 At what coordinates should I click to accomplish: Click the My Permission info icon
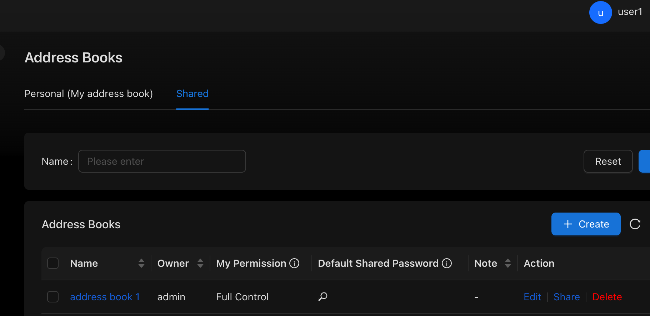[x=294, y=263]
